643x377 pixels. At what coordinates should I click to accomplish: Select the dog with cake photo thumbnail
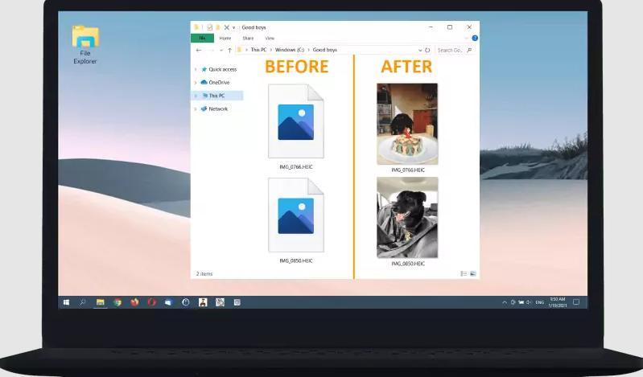[407, 124]
